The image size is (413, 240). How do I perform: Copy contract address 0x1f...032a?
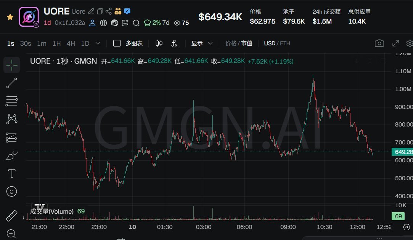tap(70, 23)
